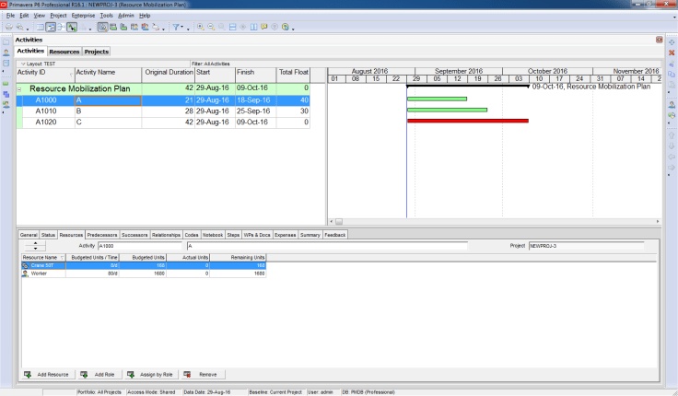
Task: Select activity row A1020
Action: pos(163,122)
